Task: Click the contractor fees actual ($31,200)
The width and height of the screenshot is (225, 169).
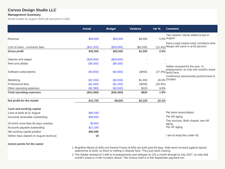Action: [93, 47]
